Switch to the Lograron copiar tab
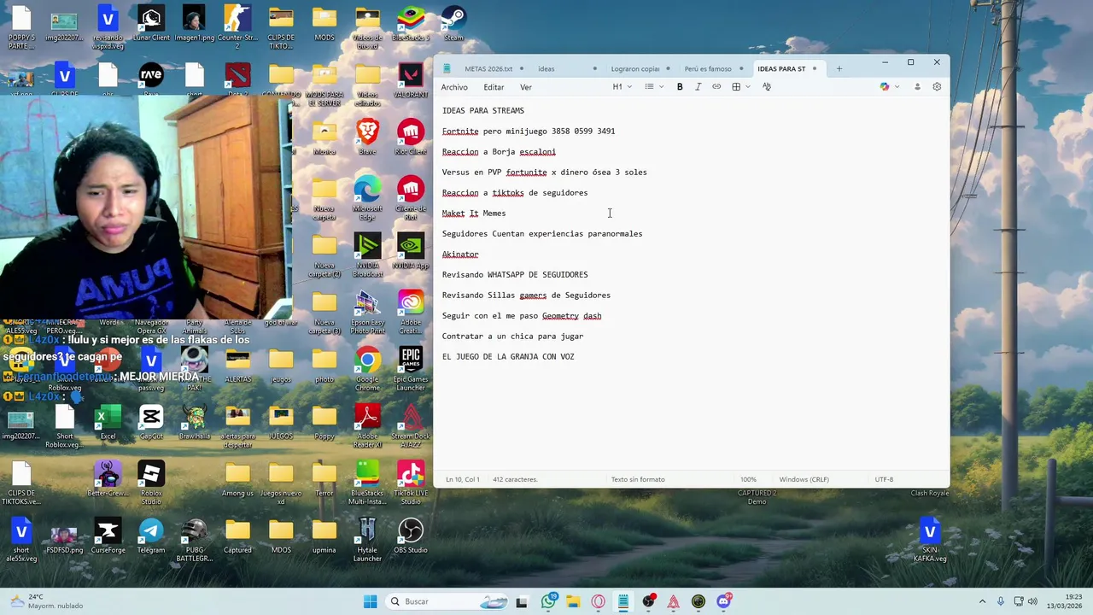This screenshot has height=615, width=1093. [x=634, y=68]
